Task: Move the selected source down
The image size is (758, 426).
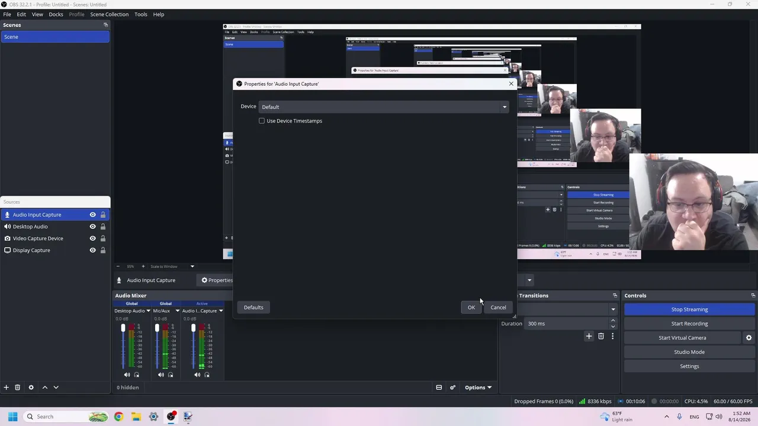Action: click(56, 388)
